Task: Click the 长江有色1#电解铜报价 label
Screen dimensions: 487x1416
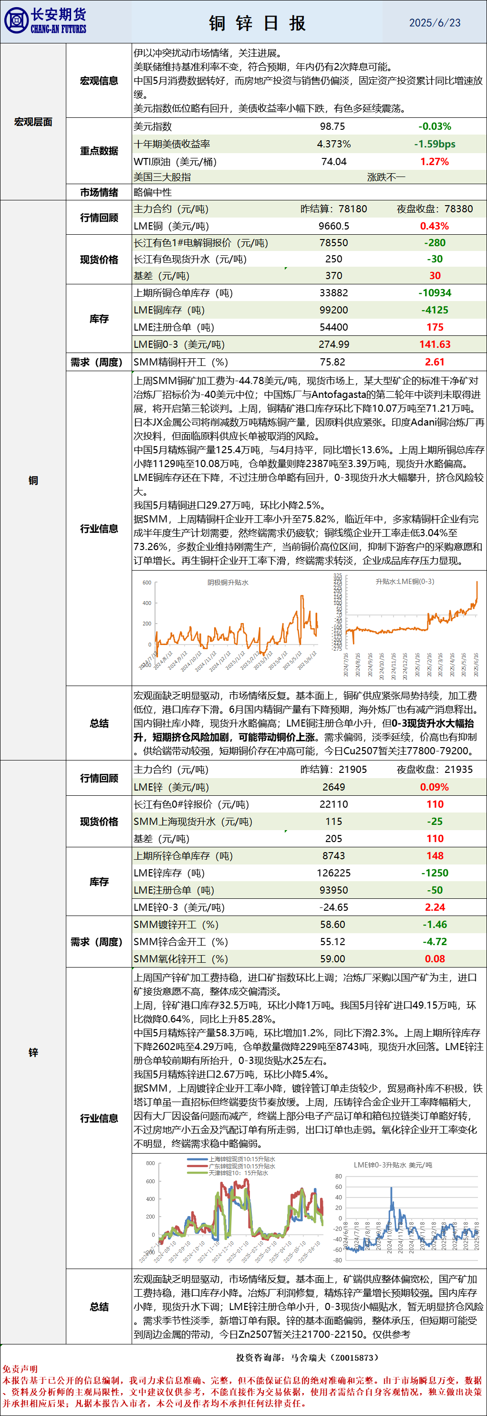Action: (201, 243)
